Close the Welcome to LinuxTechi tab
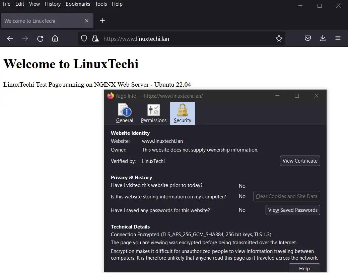Image resolution: width=348 pixels, height=273 pixels. 86,20
